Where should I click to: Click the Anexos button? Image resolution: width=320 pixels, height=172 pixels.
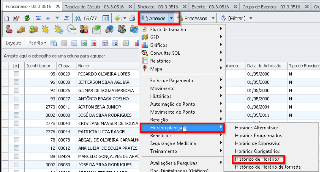coord(154,18)
